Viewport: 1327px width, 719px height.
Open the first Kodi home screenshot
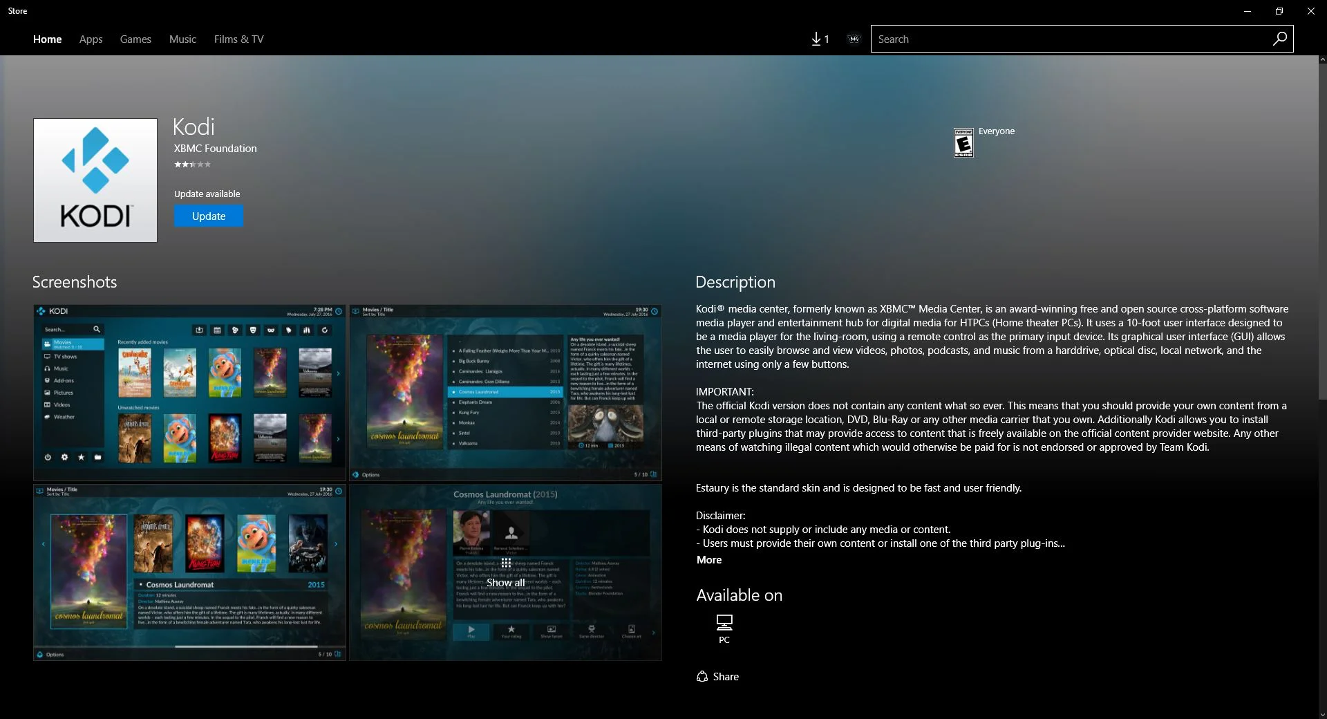pyautogui.click(x=189, y=393)
